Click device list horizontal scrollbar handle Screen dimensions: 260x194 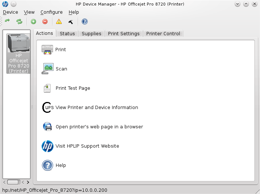click(x=13, y=182)
